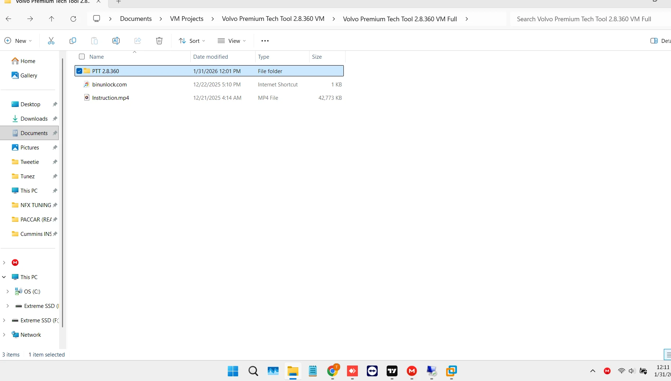
Task: Check the select-all box in the Name column
Action: pyautogui.click(x=81, y=57)
